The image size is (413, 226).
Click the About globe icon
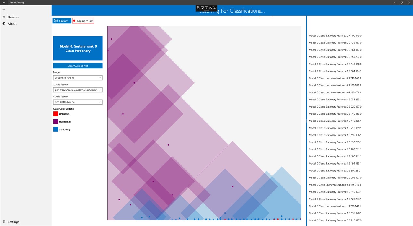click(x=4, y=23)
